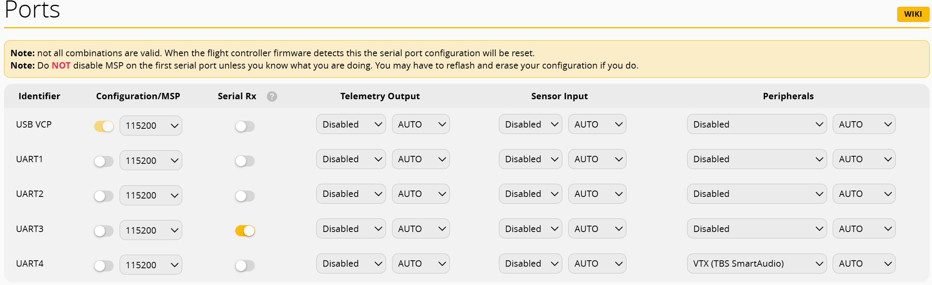Enable Serial Rx on UART1
The width and height of the screenshot is (932, 285).
[245, 161]
